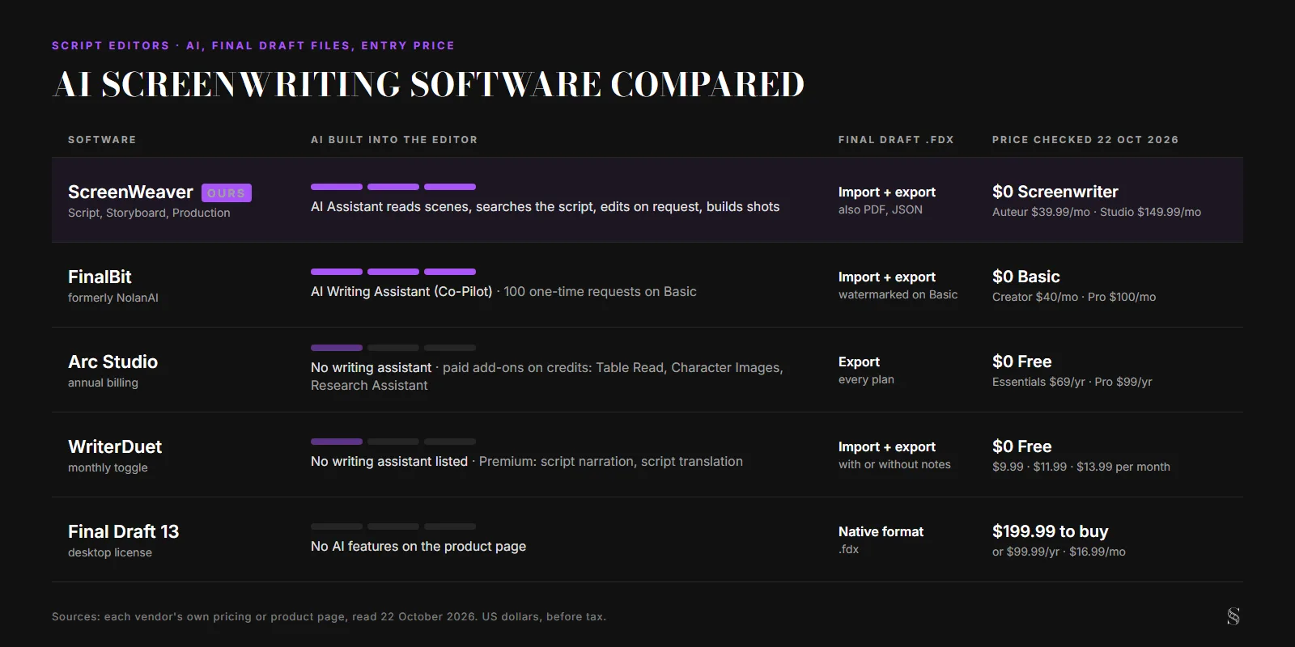The width and height of the screenshot is (1295, 647).
Task: Click 'Essentials $69/yr · Pro $99/yr' text
Action: coord(1072,382)
